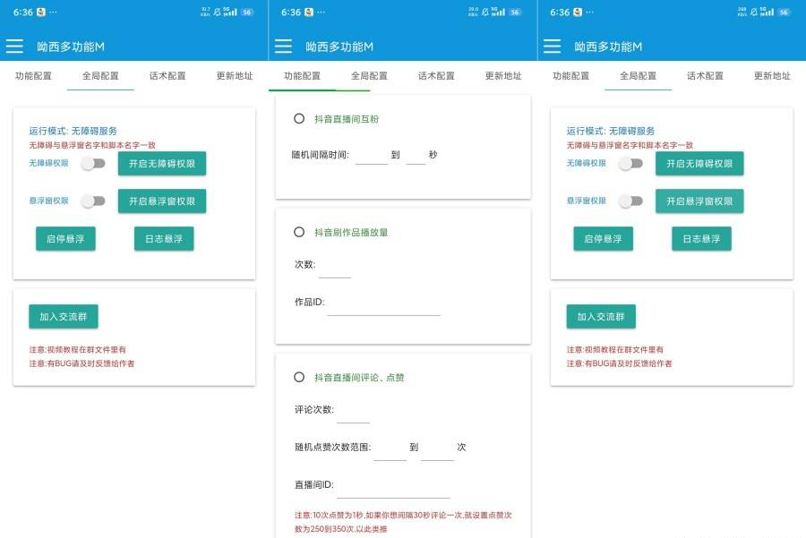The height and width of the screenshot is (538, 806).
Task: Switch to 功能配置 tab on middle screen
Action: click(x=303, y=75)
